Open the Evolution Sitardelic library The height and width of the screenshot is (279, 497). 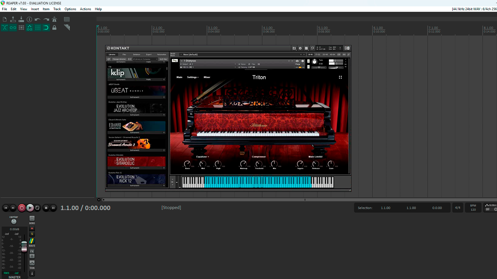pos(136,161)
